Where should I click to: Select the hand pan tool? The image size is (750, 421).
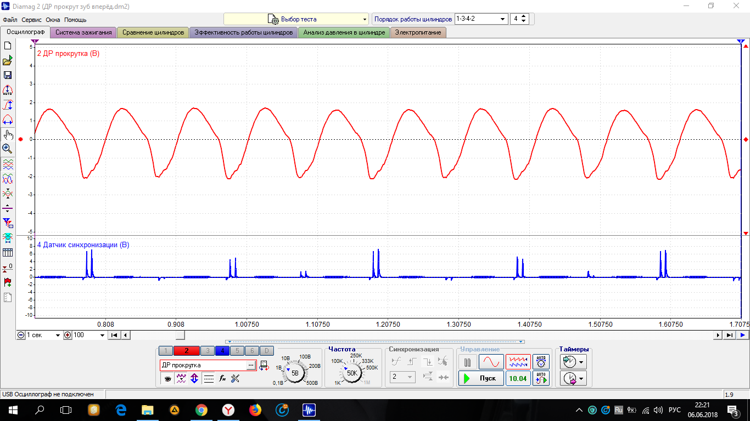pos(8,134)
